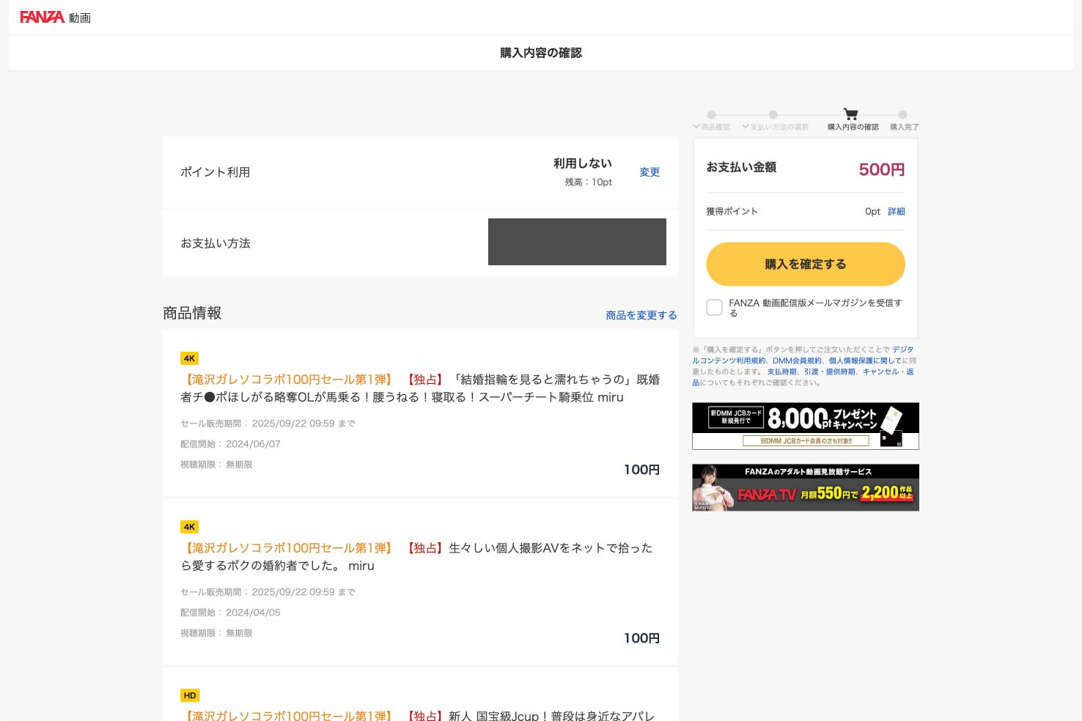Click the 購入完了 step marker
Screen dimensions: 1082x721
tap(902, 114)
